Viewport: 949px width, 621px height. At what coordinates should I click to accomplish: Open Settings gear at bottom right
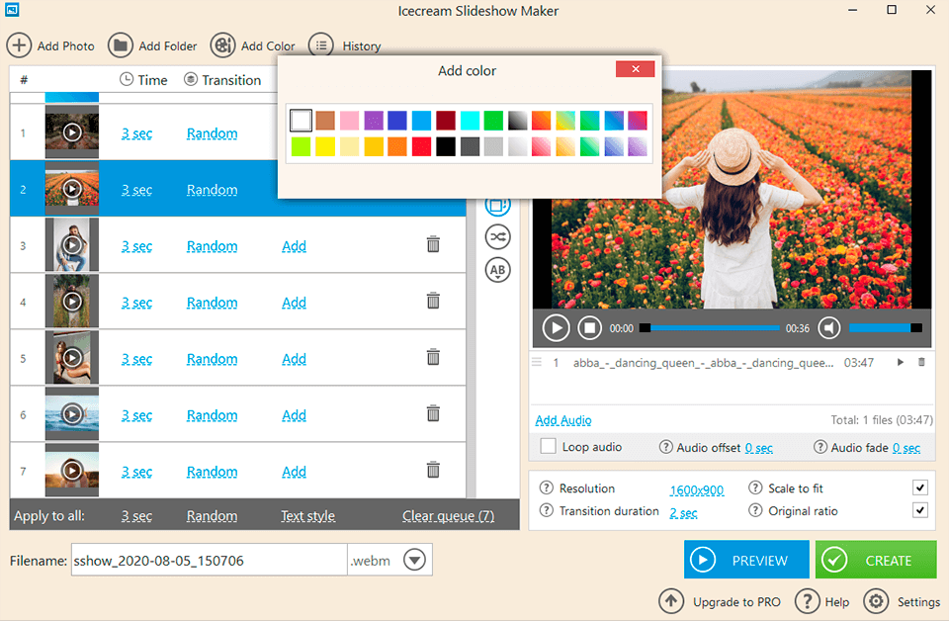click(x=875, y=601)
